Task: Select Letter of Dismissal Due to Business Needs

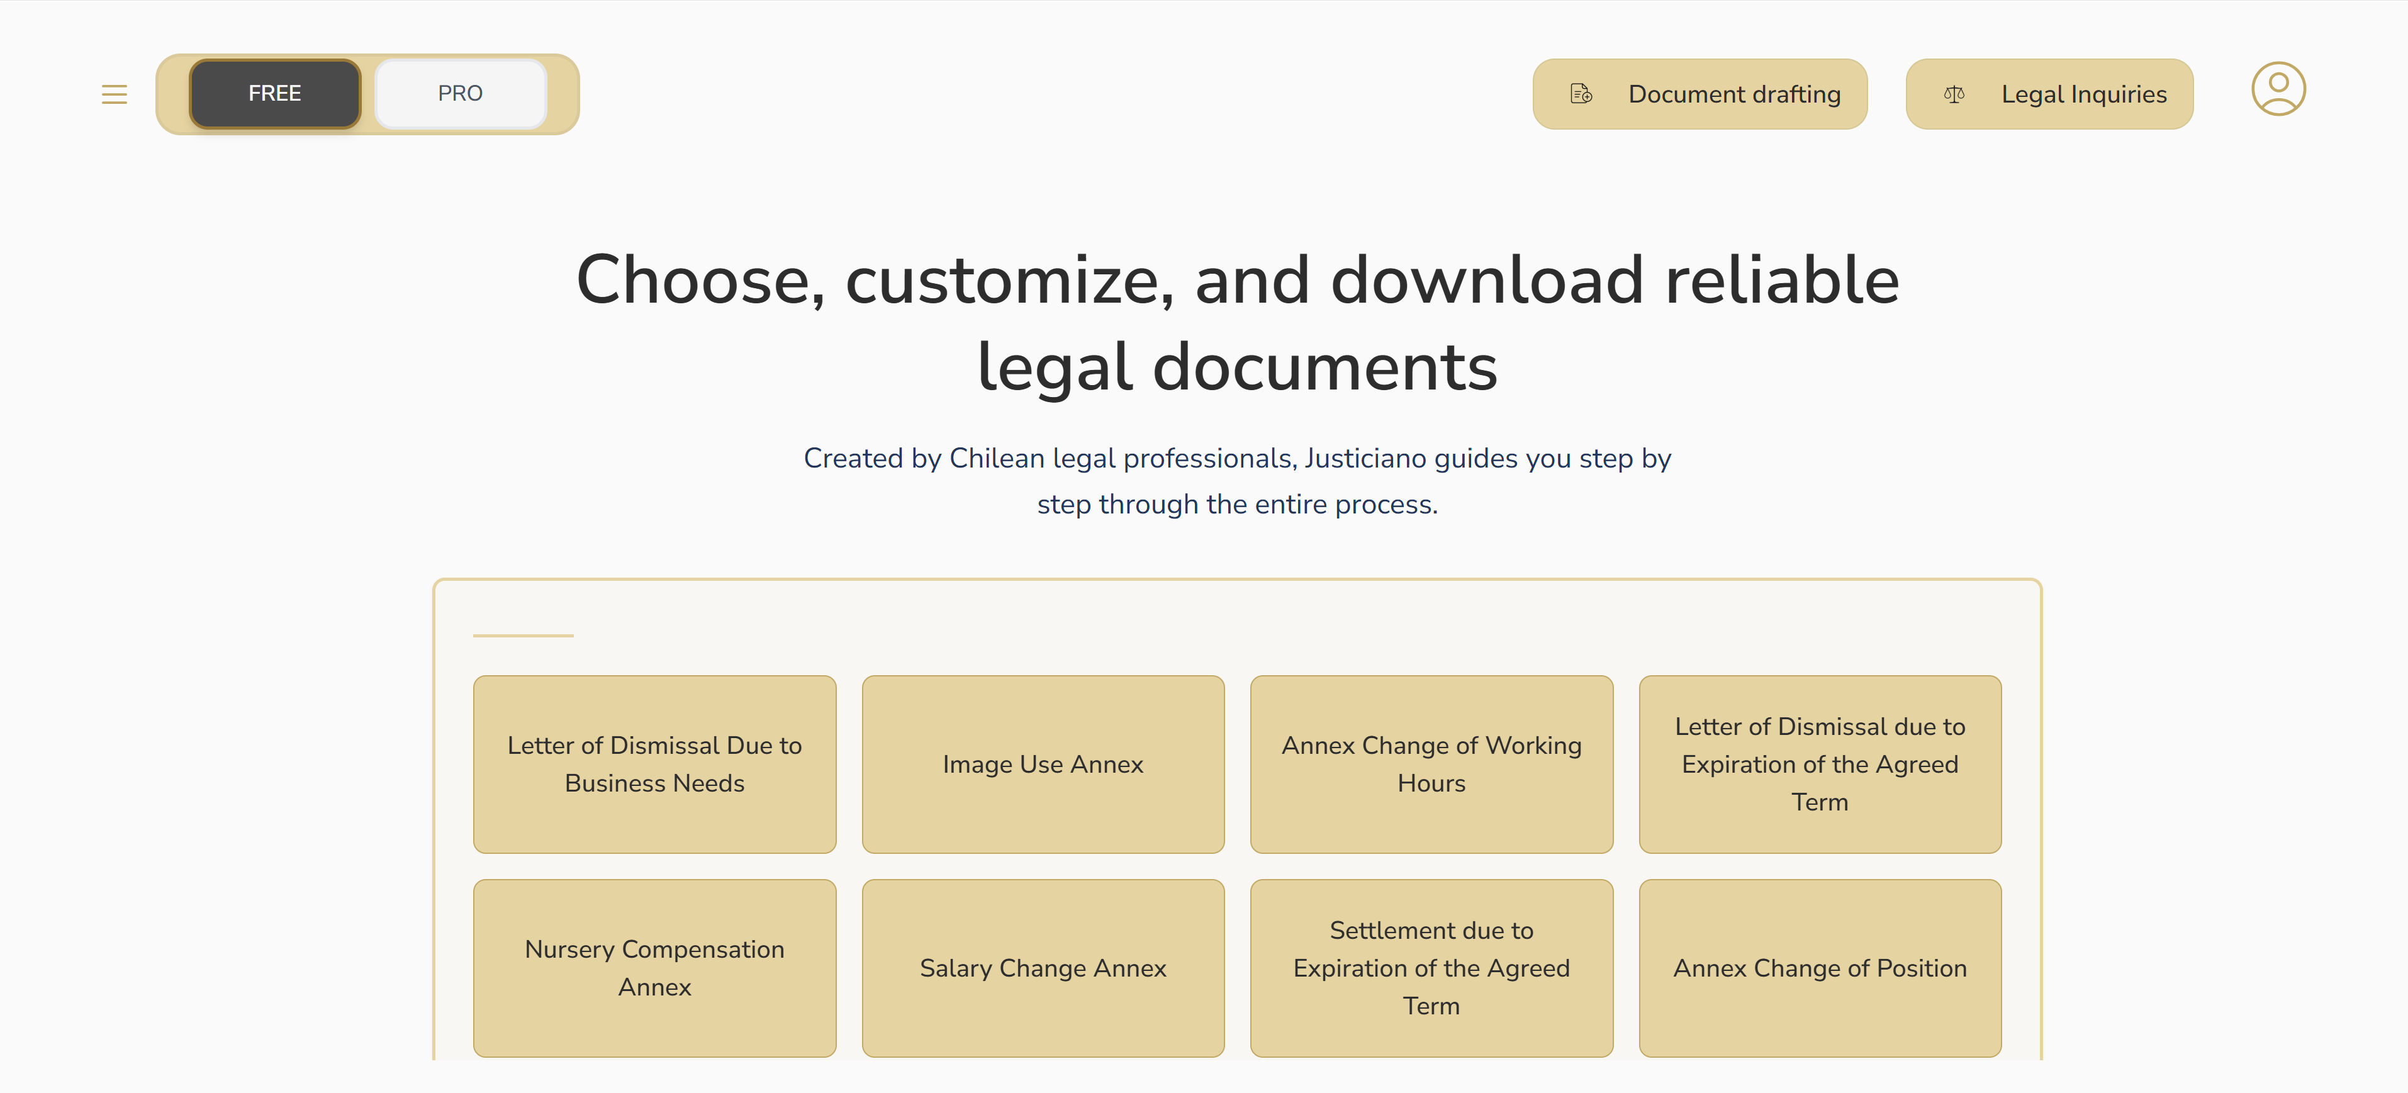Action: [x=654, y=764]
